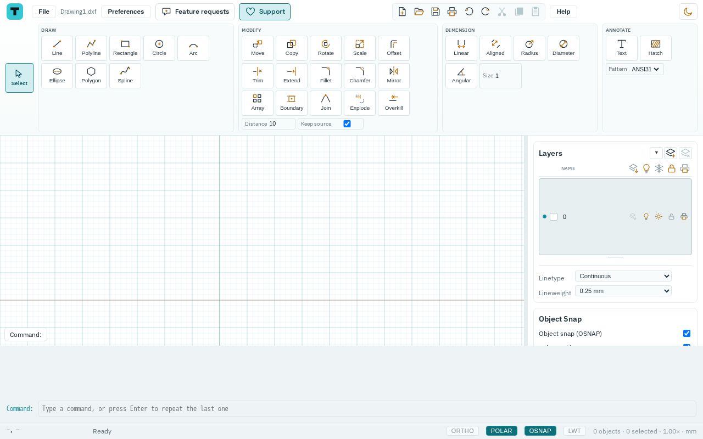Toggle freeze sun icon on layer 0
Viewport: 703px width, 439px height.
tap(659, 217)
